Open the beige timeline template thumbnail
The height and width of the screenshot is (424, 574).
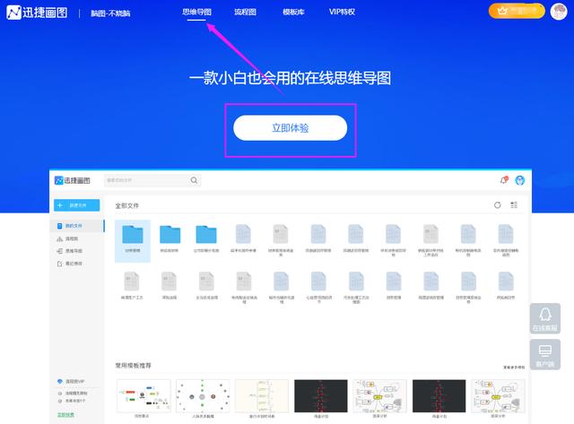point(262,396)
